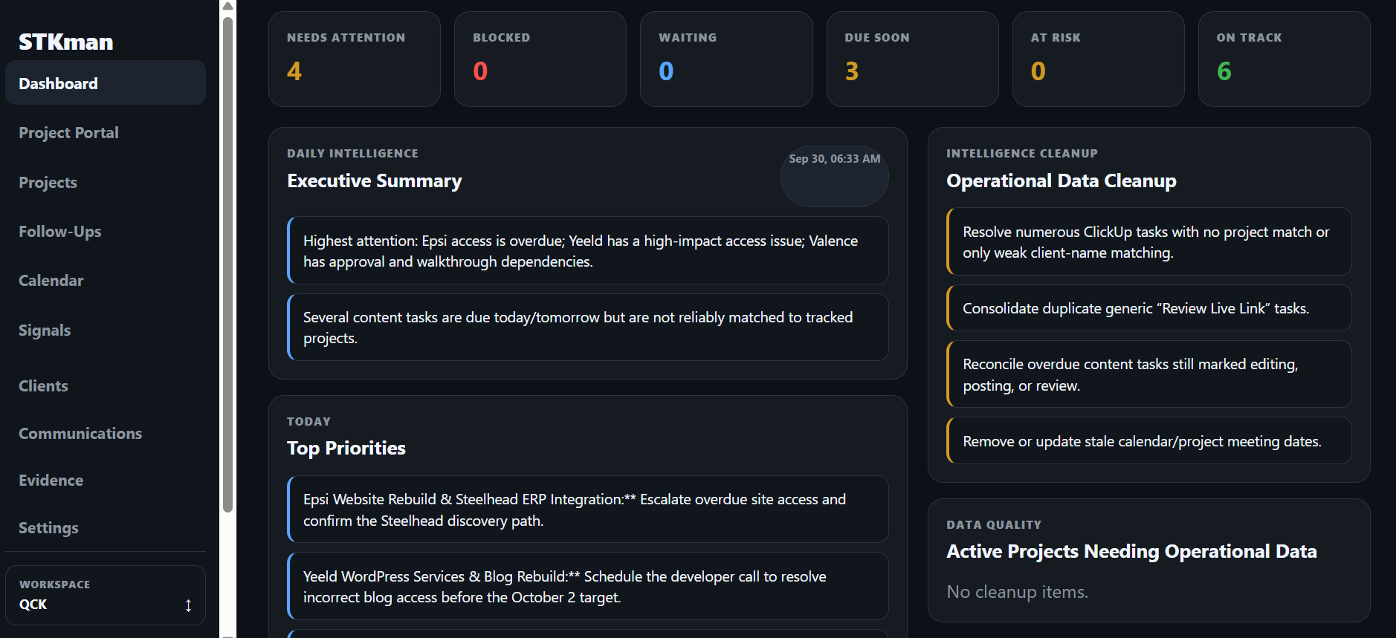This screenshot has height=638, width=1396.
Task: Open the Due Soon stat card
Action: pyautogui.click(x=913, y=59)
